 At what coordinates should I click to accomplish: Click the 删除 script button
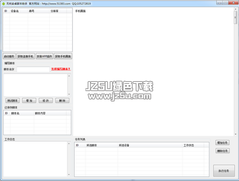point(62,101)
